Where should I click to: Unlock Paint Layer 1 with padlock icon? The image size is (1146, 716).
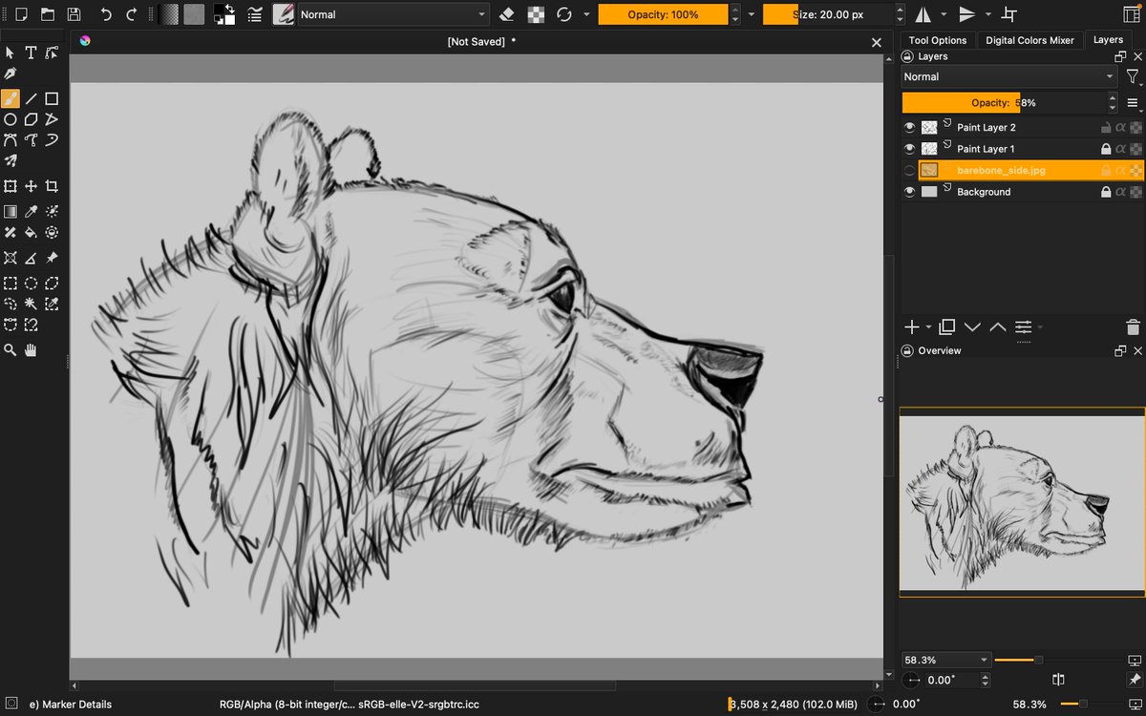click(x=1106, y=149)
